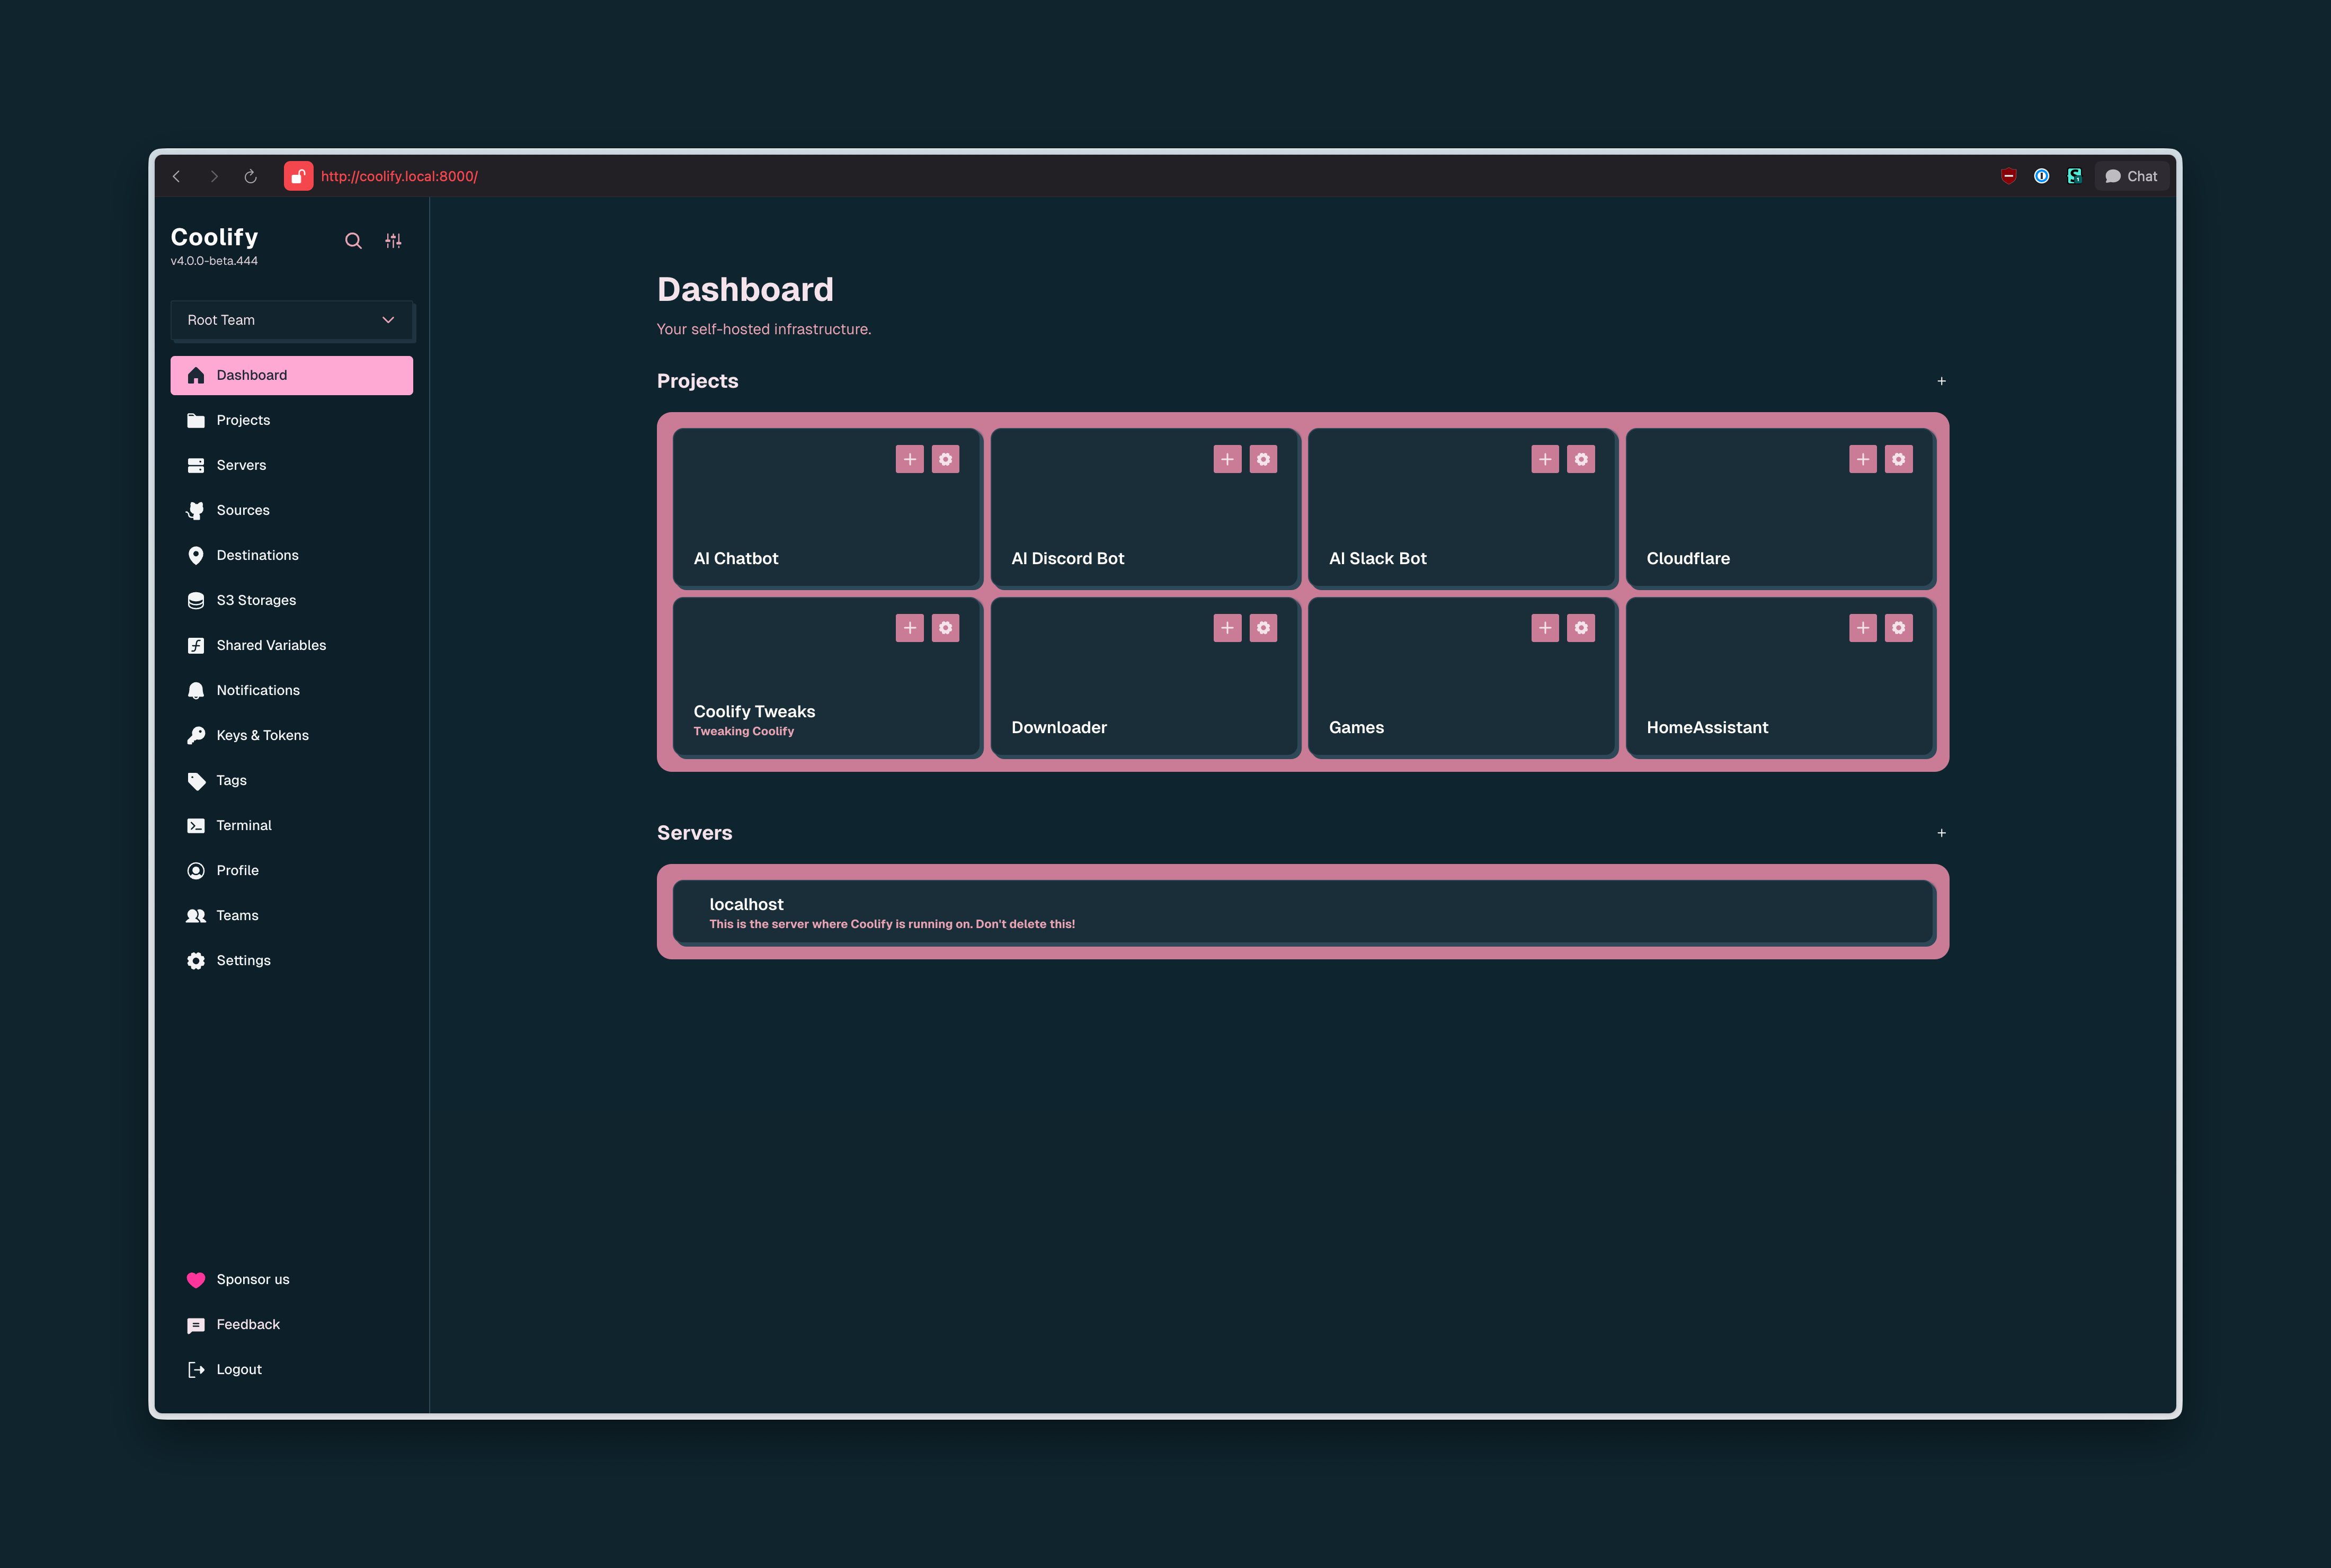Add a new resource to the Games project
Screen dimensions: 2331x1568
click(x=1544, y=628)
